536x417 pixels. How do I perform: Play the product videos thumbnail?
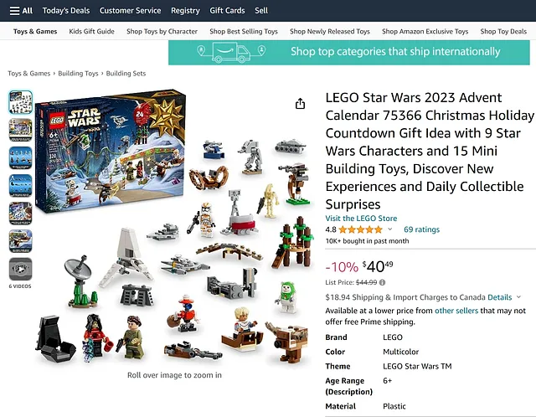tap(20, 269)
